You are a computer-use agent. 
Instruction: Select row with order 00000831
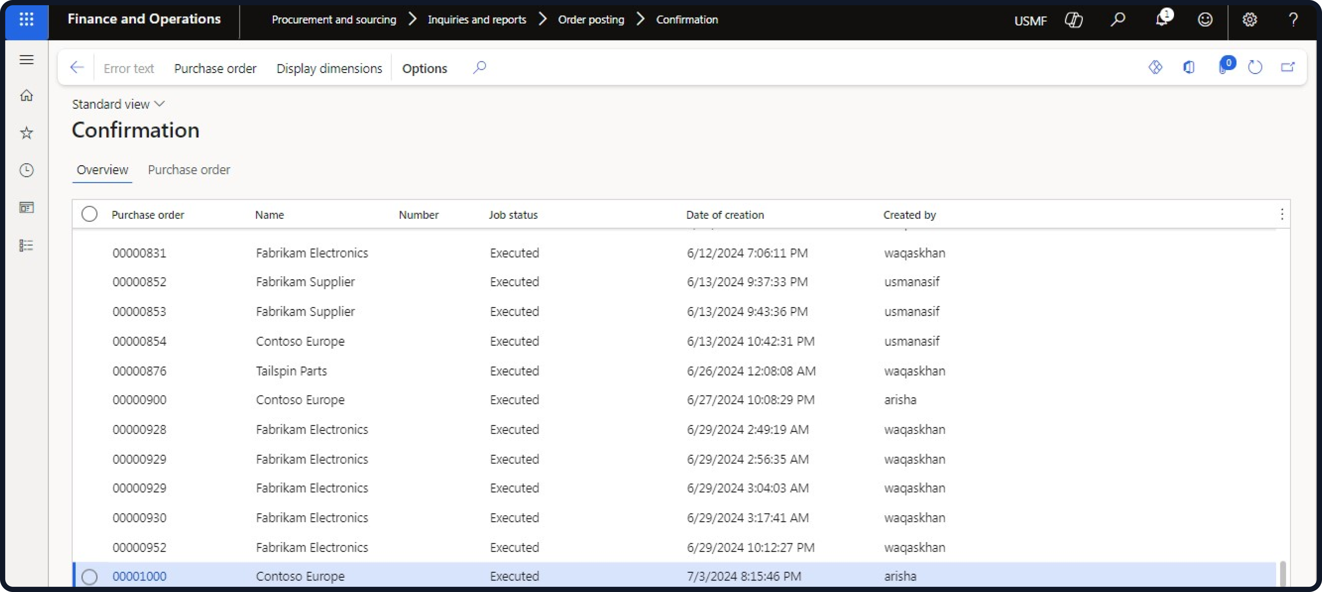tap(674, 253)
